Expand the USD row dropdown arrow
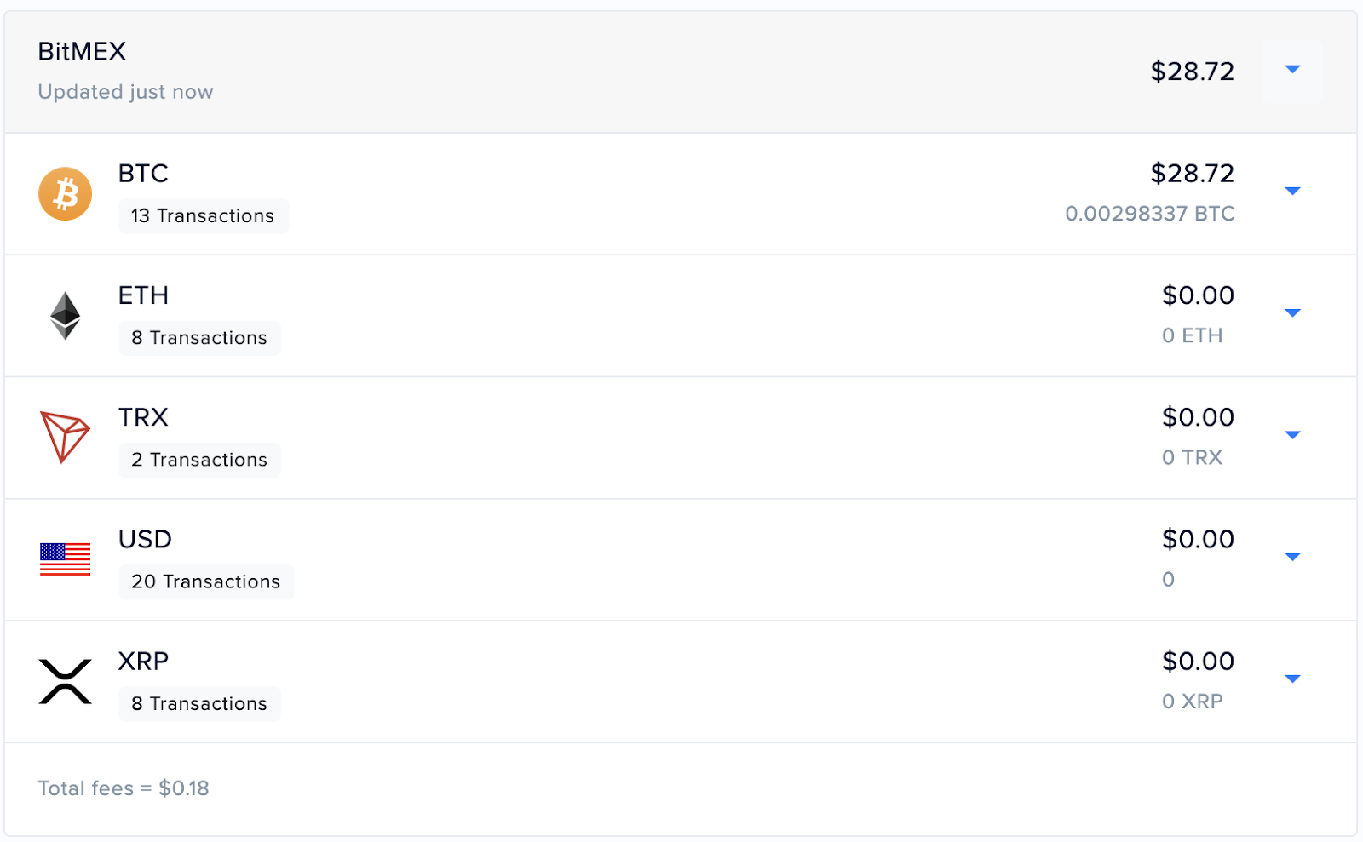1363x842 pixels. 1292,557
